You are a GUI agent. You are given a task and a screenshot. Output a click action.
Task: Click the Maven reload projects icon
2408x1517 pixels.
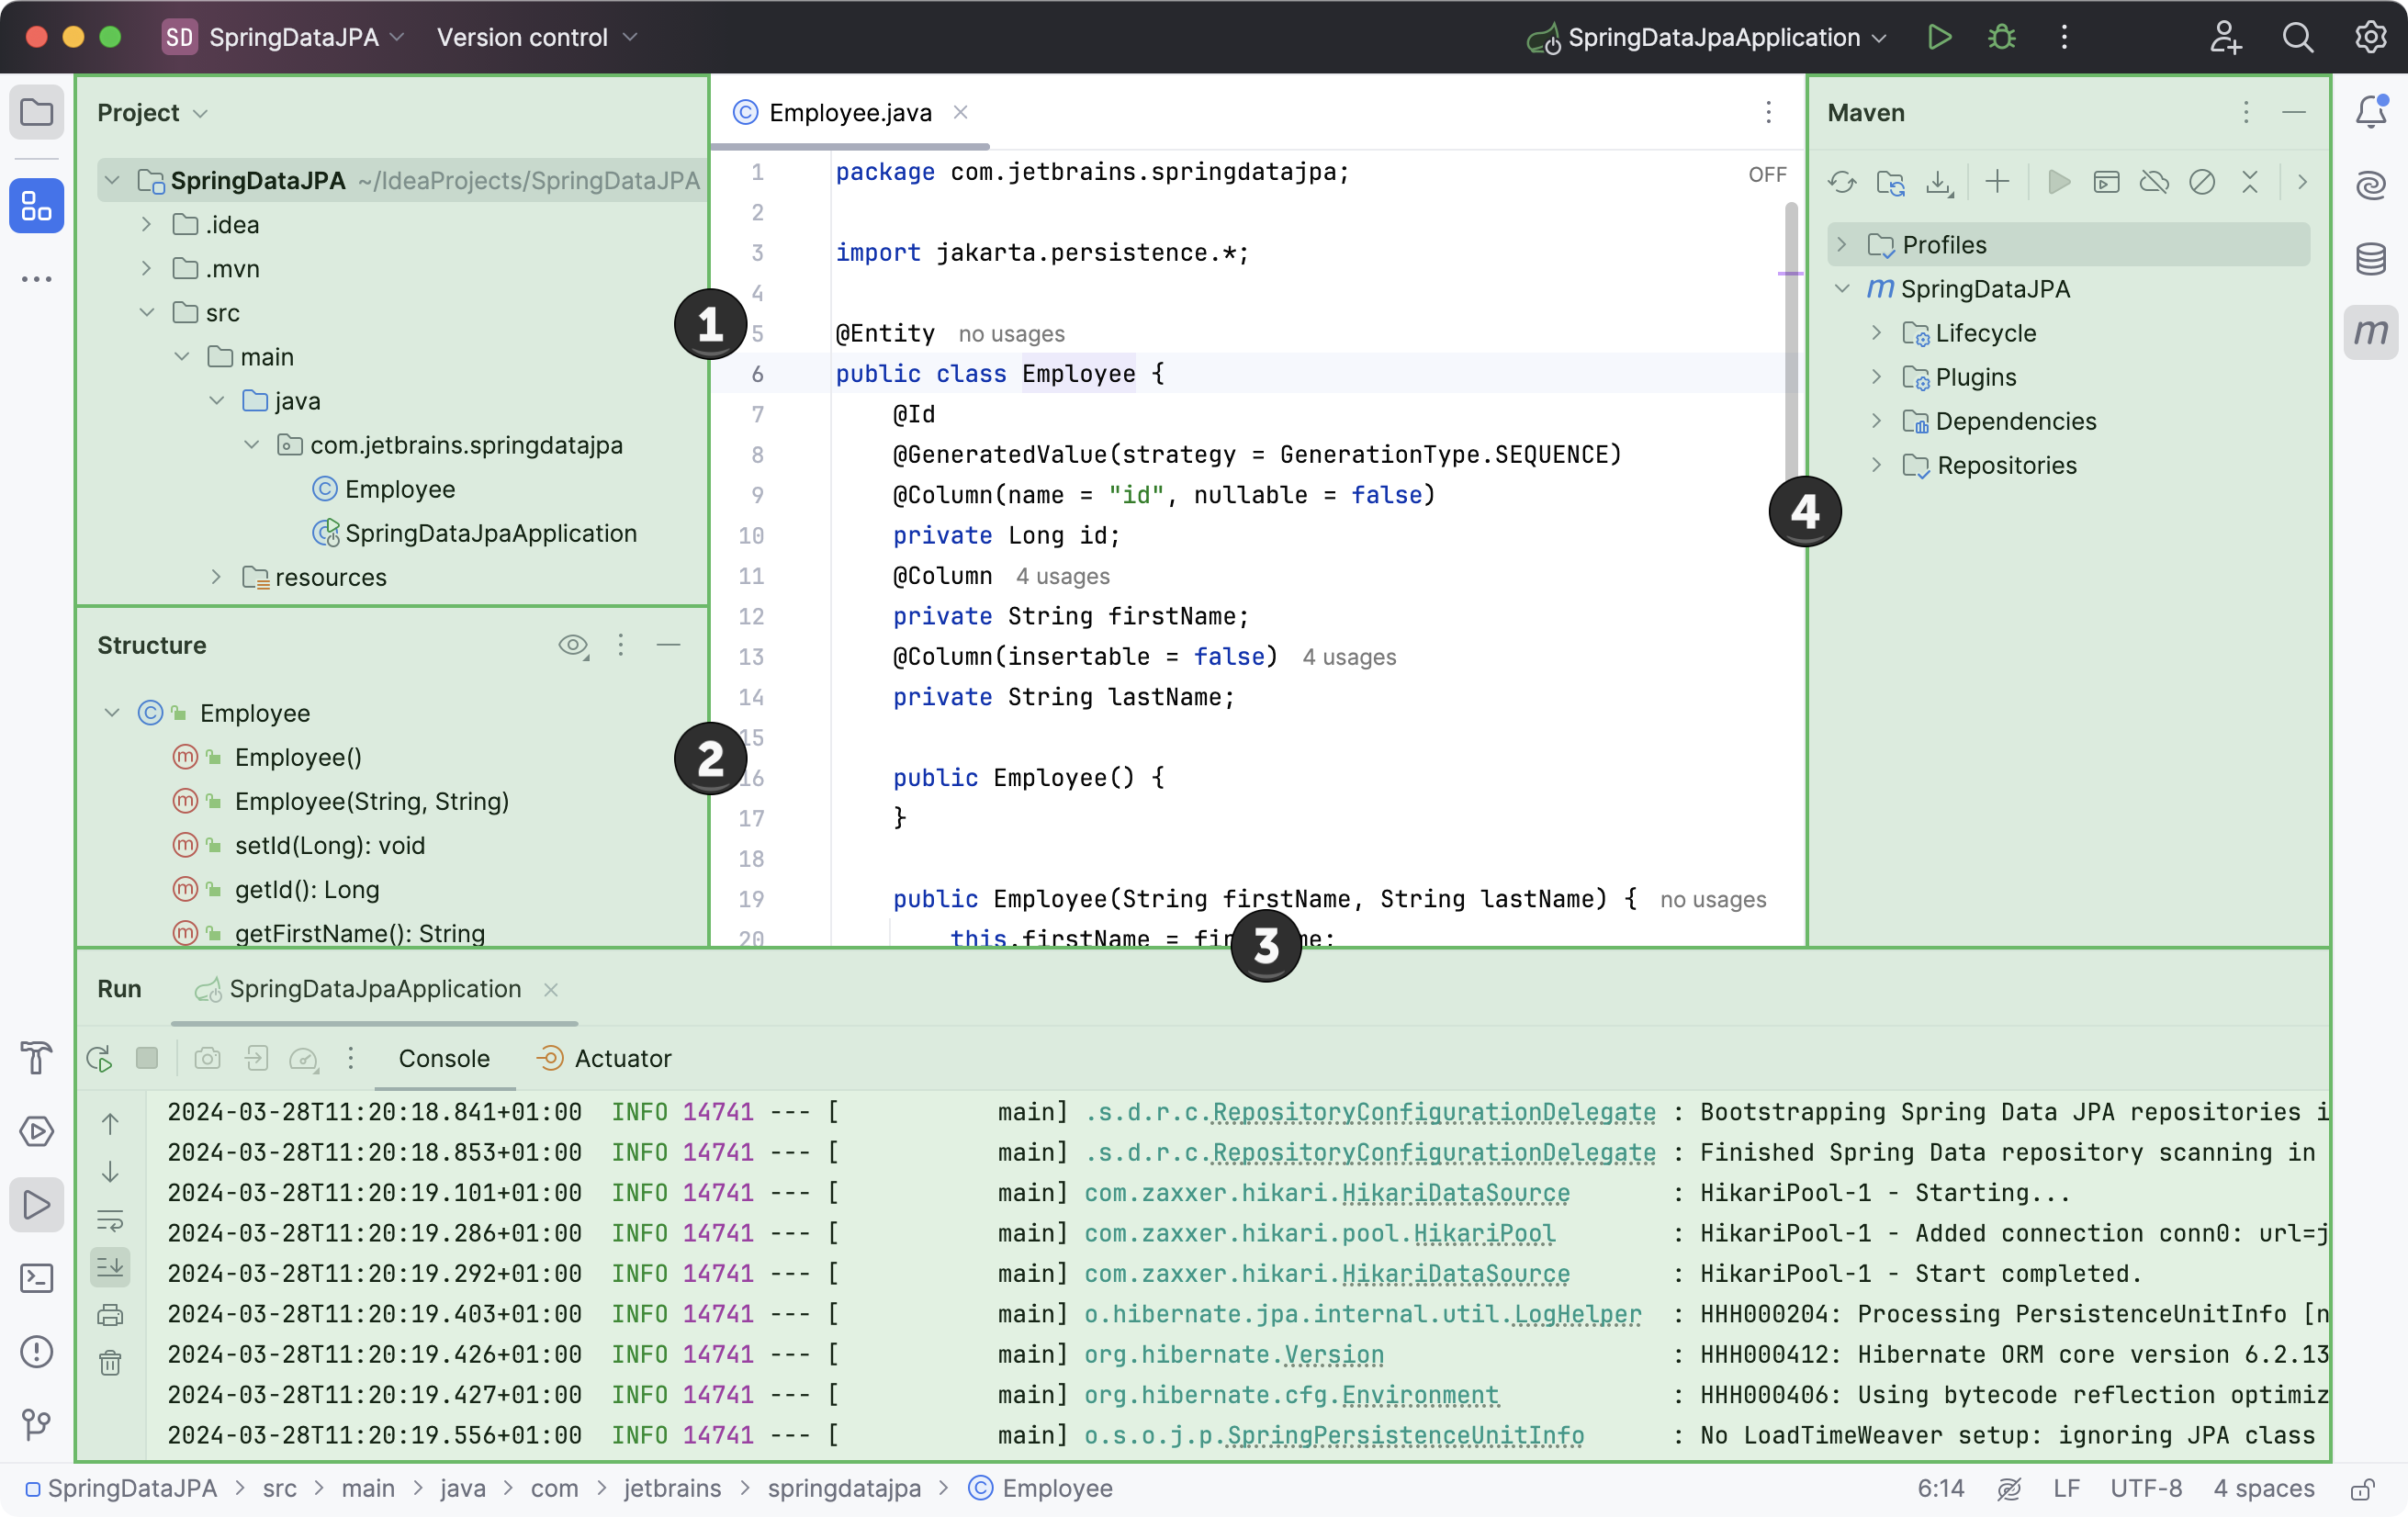[1842, 182]
